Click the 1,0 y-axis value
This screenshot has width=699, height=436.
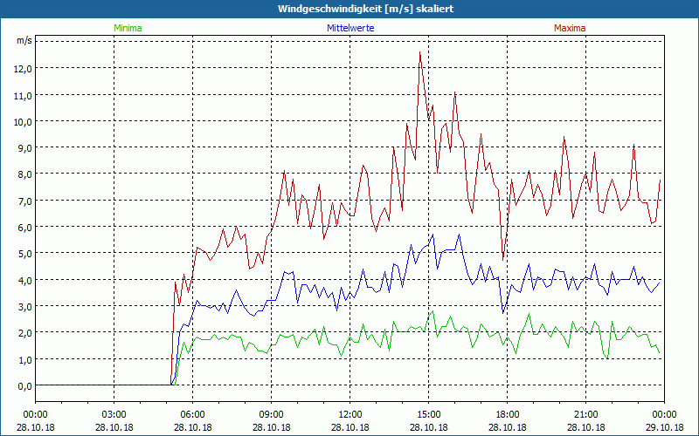(25, 359)
